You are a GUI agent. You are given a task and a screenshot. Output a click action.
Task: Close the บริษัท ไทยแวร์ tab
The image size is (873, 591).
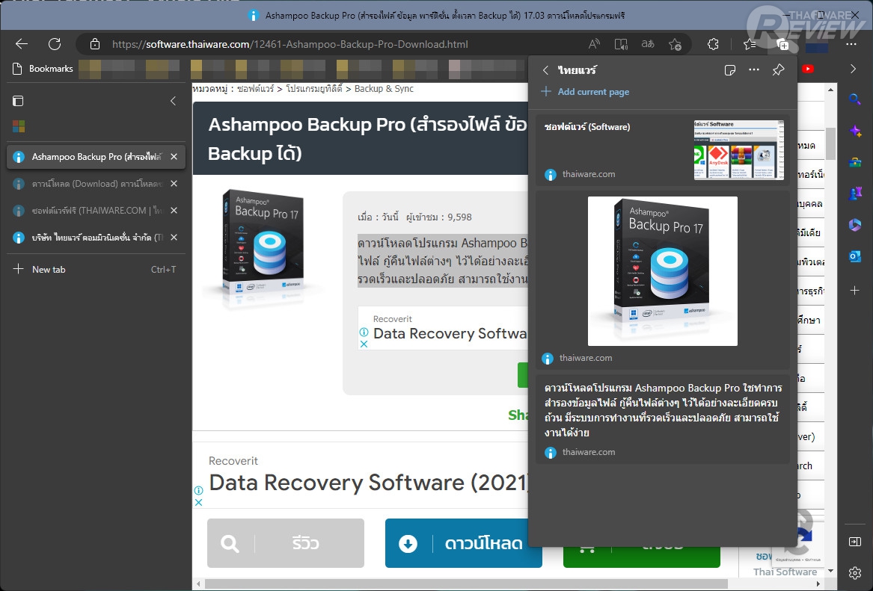coord(174,238)
